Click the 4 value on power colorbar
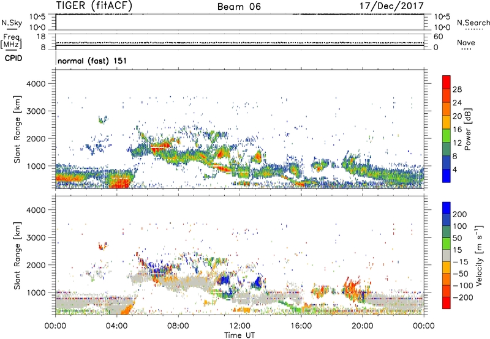The image size is (490, 339). click(x=455, y=169)
